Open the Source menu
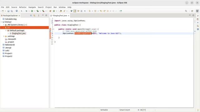This screenshot has width=200, height=112. pyautogui.click(x=14, y=7)
